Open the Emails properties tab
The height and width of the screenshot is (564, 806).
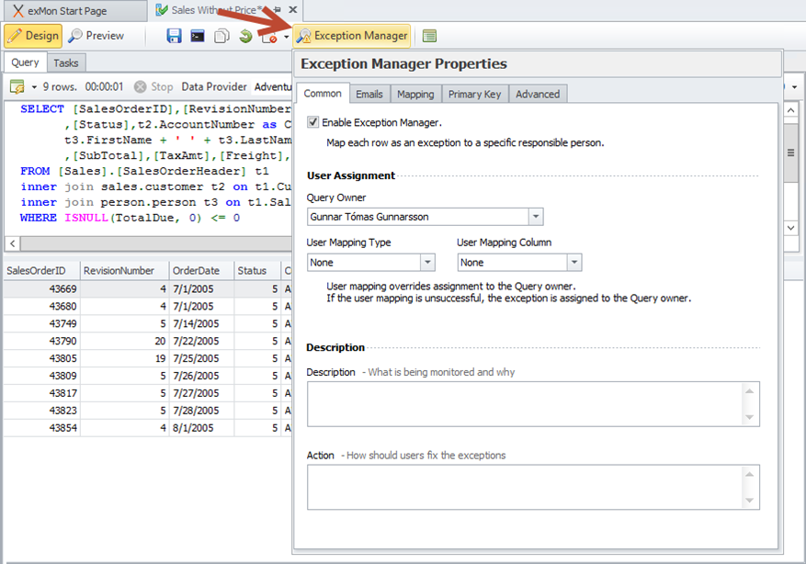tap(369, 94)
